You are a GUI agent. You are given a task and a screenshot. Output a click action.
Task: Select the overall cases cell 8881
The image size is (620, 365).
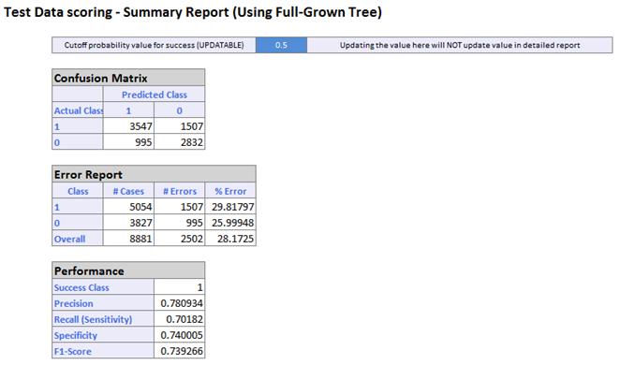coord(128,239)
